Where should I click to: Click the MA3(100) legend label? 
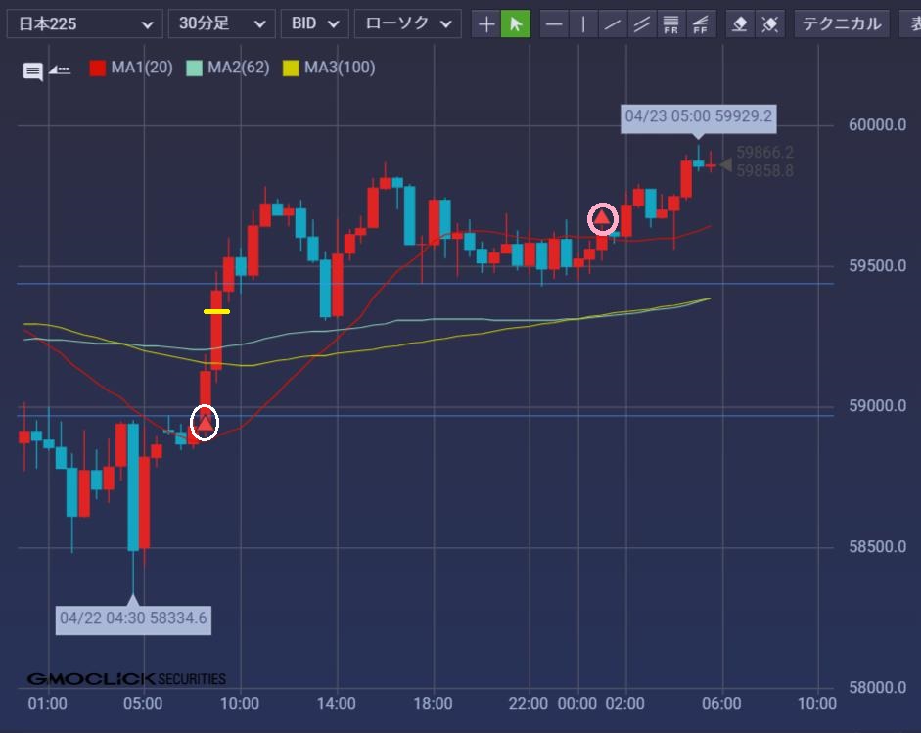pos(339,68)
